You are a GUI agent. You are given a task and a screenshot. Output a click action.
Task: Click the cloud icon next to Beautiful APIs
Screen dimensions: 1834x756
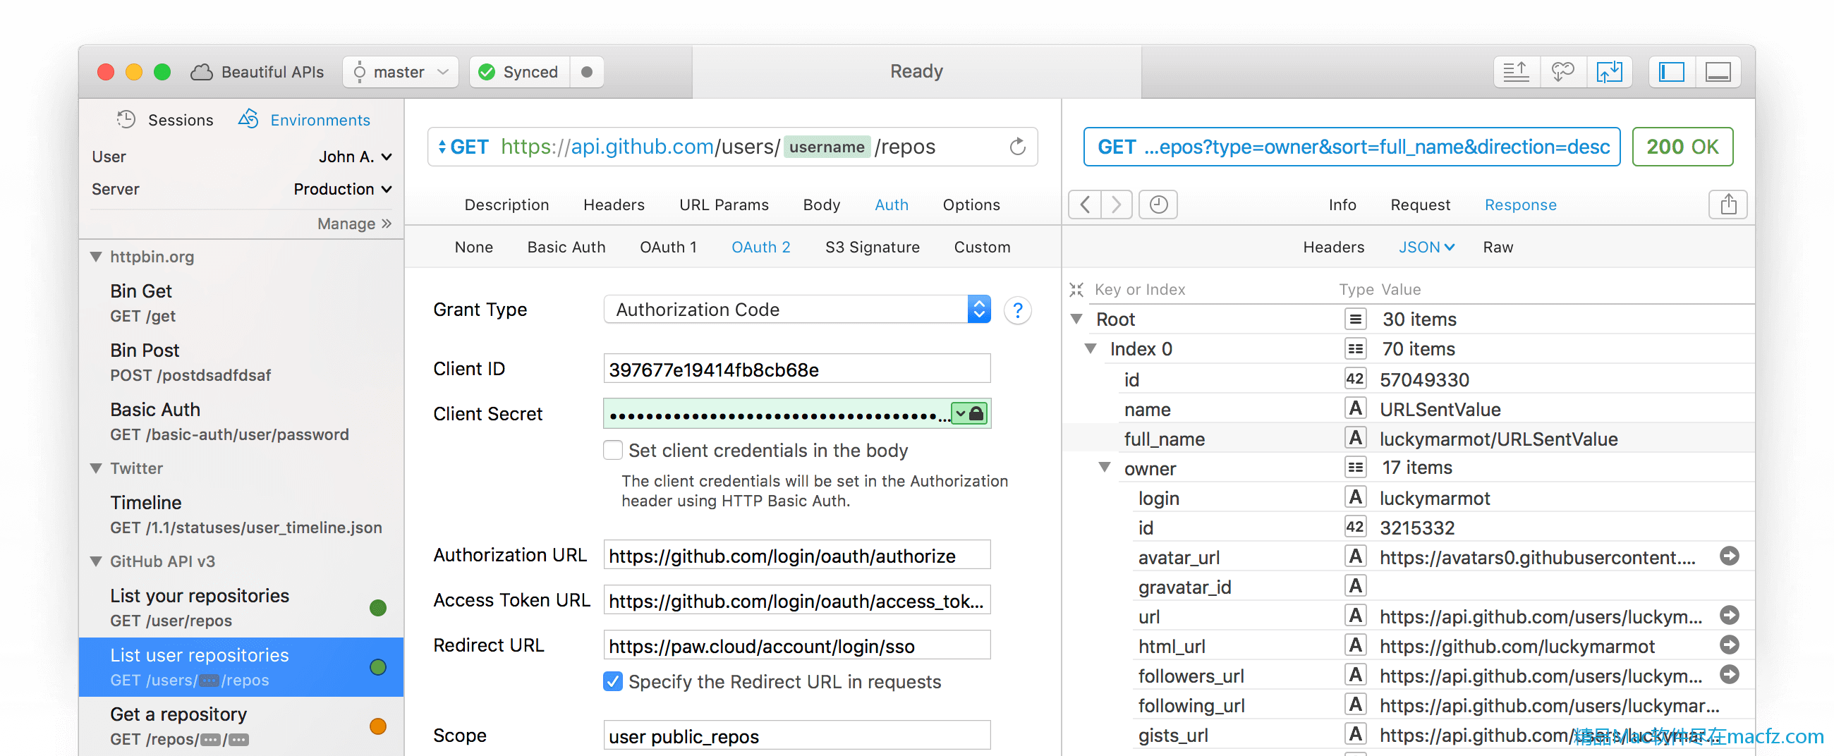click(202, 72)
